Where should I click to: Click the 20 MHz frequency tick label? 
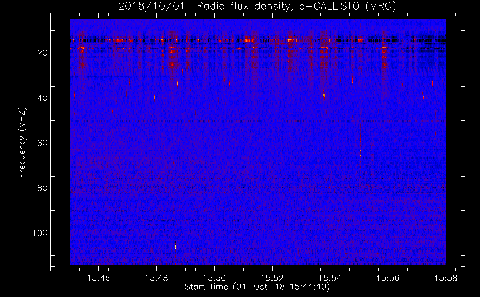(x=43, y=53)
